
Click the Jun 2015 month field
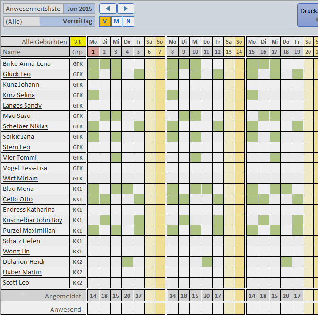click(x=79, y=9)
